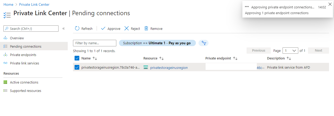Image resolution: width=334 pixels, height=116 pixels.
Task: Click the Private endpoint column header
Action: (218, 58)
